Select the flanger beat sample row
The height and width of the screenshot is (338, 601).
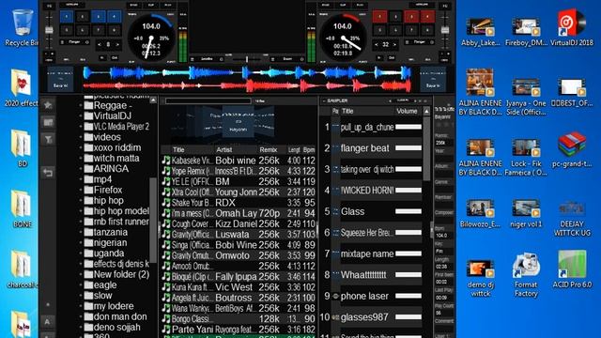click(x=371, y=148)
